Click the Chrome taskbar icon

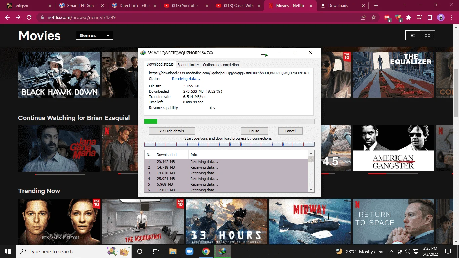(206, 251)
